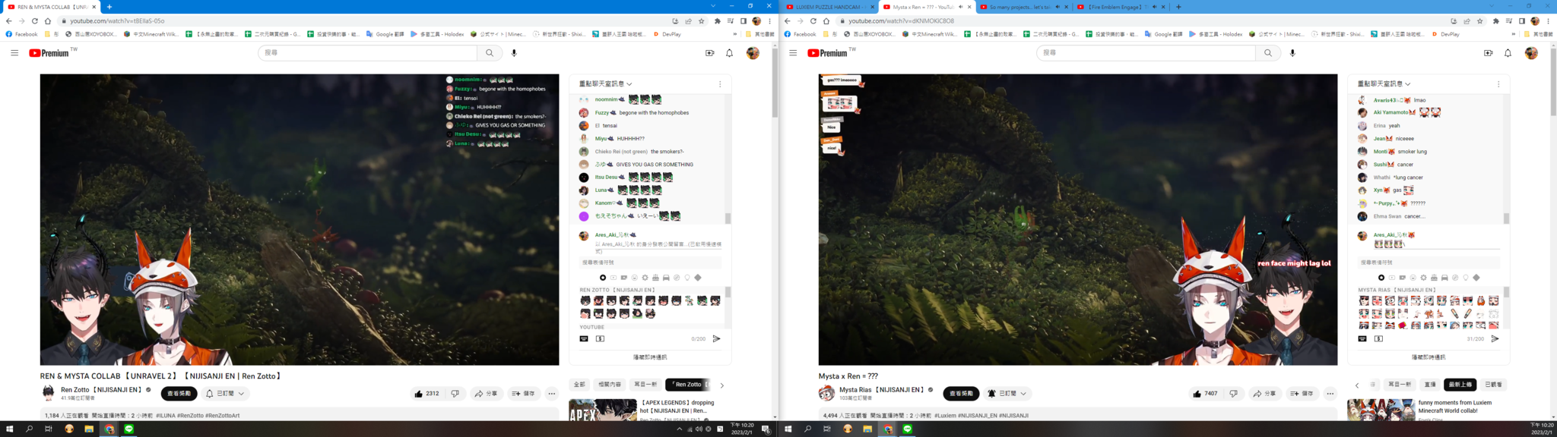
Task: Dislike the Mysta x Ren video
Action: 1233,394
